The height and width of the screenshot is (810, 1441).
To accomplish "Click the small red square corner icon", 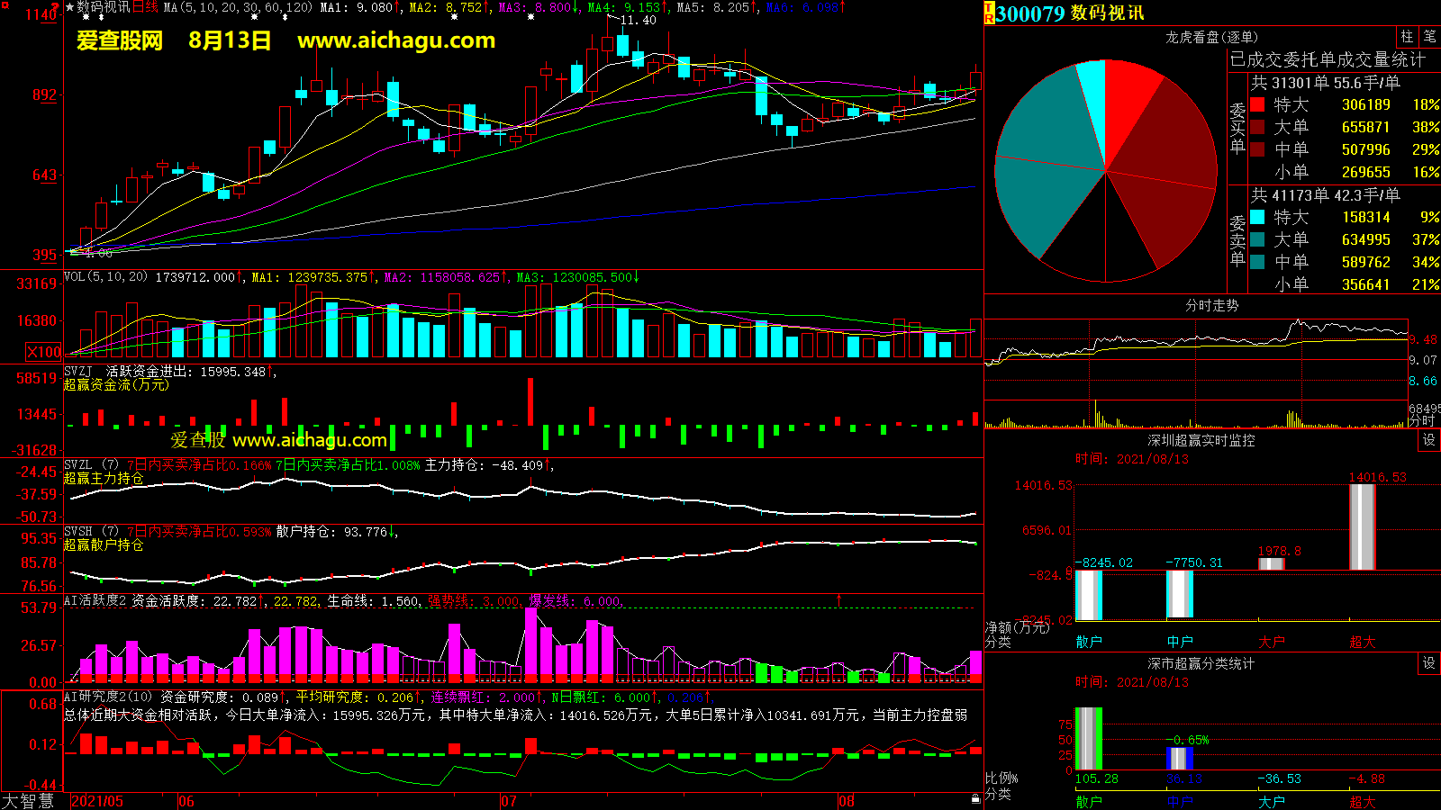I will coord(5,5).
